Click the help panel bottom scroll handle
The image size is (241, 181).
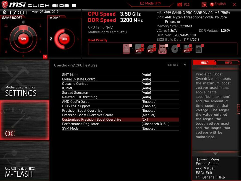coord(215,153)
